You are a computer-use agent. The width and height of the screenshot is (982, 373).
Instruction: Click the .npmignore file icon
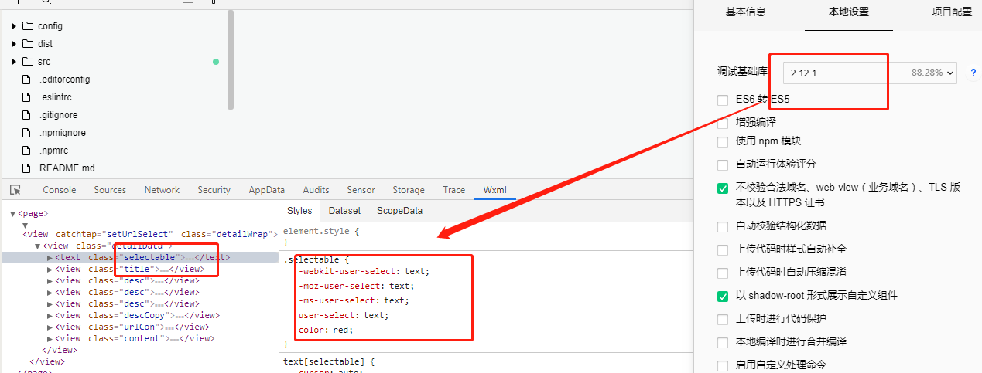tap(27, 133)
